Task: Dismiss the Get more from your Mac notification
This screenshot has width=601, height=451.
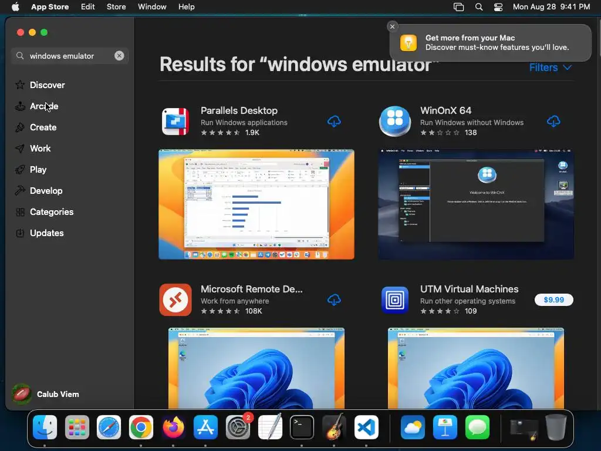Action: point(392,26)
